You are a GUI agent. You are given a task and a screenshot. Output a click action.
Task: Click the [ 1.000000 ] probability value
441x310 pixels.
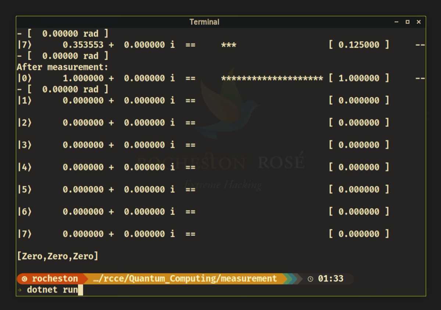(359, 78)
